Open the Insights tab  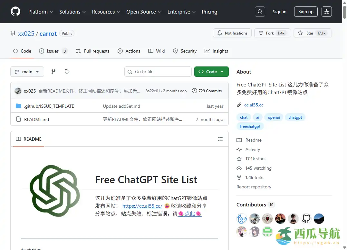[217, 51]
